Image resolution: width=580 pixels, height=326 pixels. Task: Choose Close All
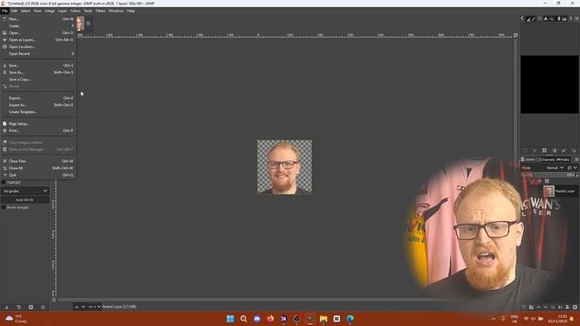pyautogui.click(x=38, y=168)
